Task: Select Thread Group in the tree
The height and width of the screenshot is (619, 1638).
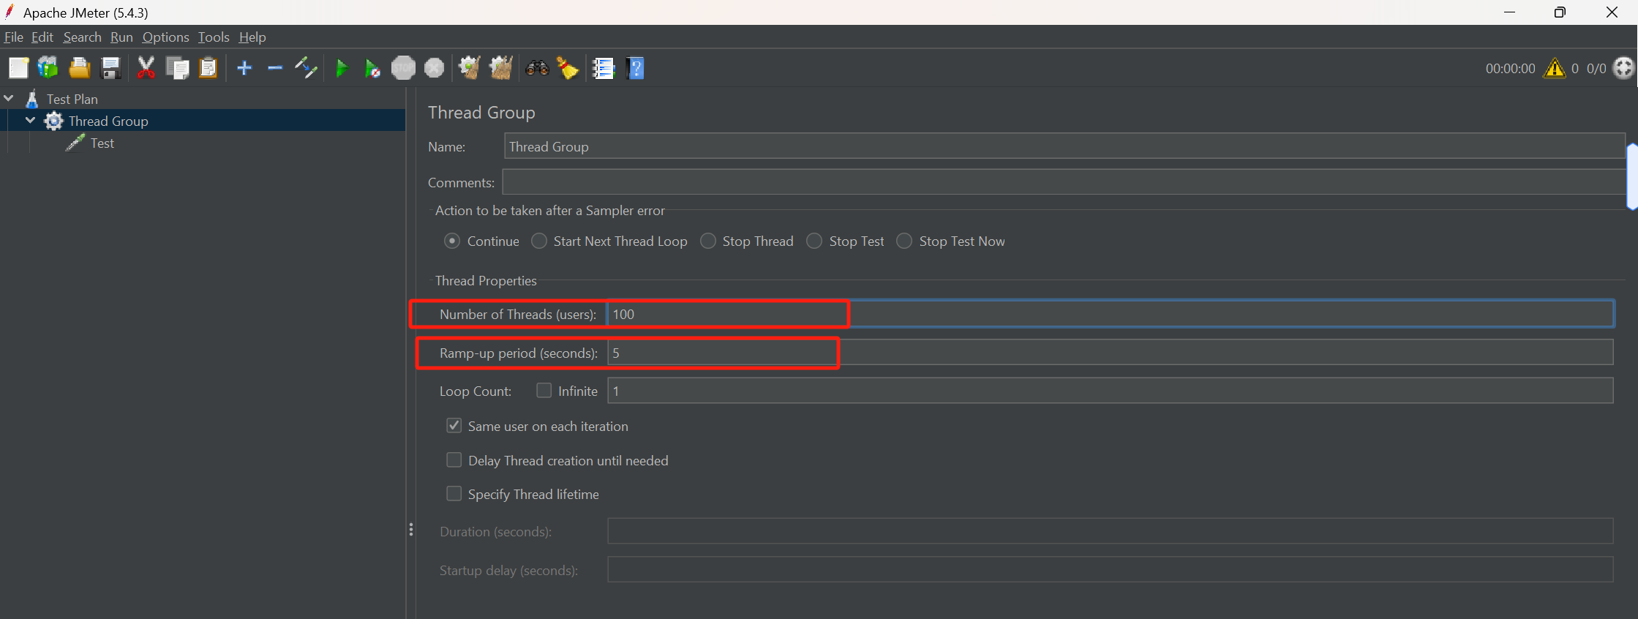Action: [x=108, y=121]
